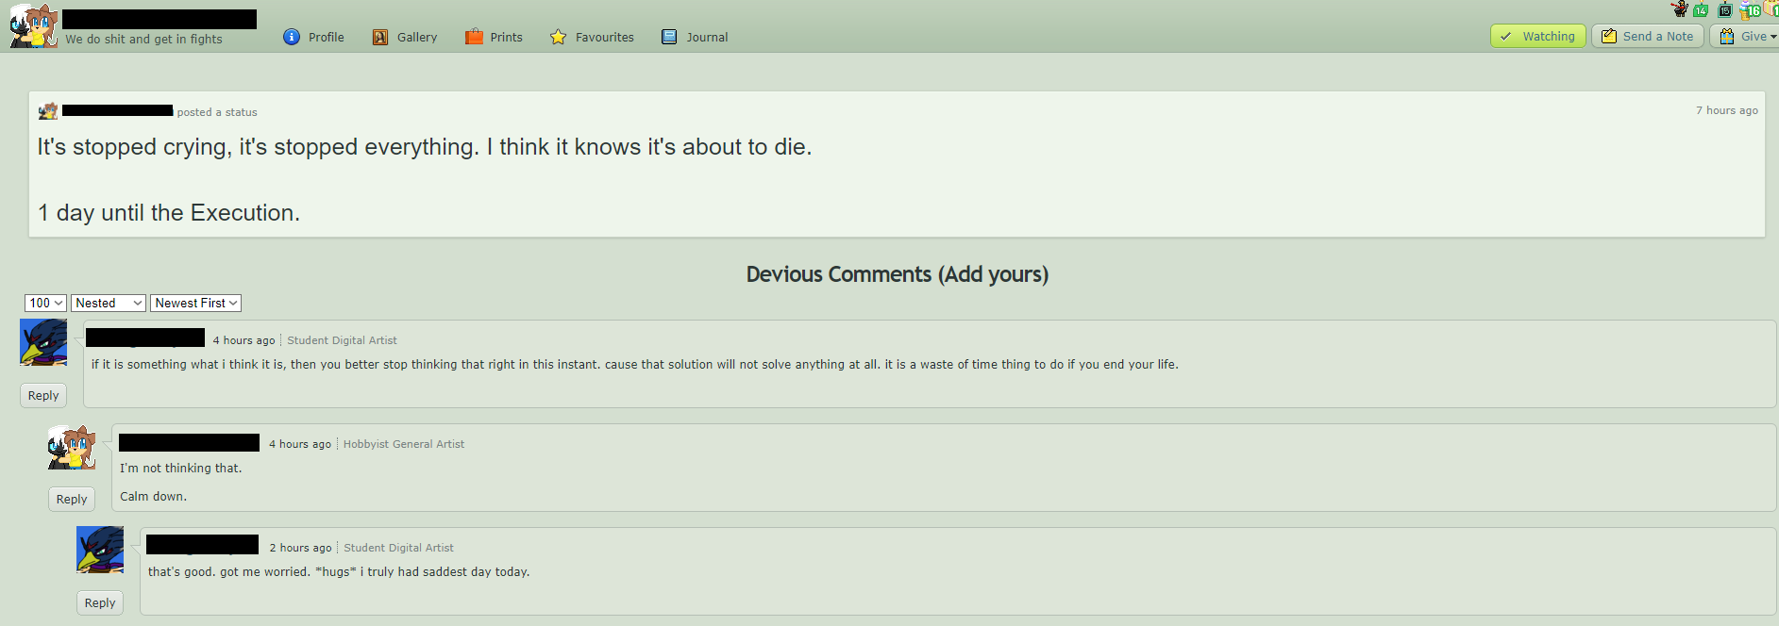Click the cupcake 16 badge icon
The height and width of the screenshot is (626, 1779).
pos(1751,10)
